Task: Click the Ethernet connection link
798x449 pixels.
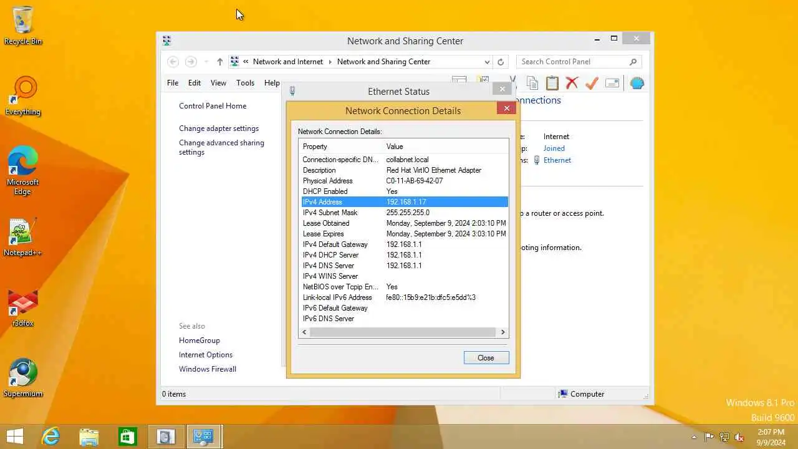Action: tap(557, 160)
